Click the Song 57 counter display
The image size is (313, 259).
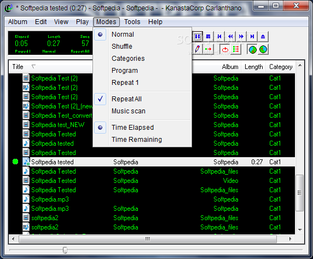(x=85, y=43)
